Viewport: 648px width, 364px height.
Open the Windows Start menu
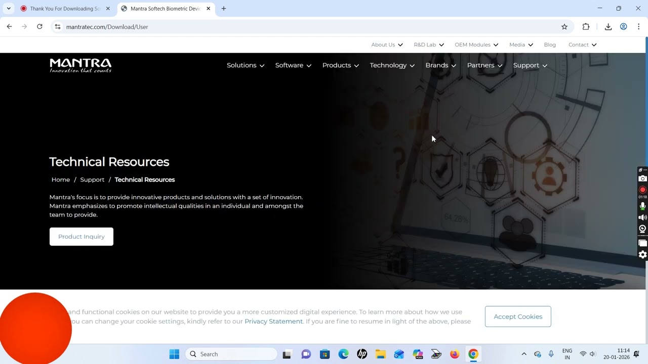tap(174, 354)
